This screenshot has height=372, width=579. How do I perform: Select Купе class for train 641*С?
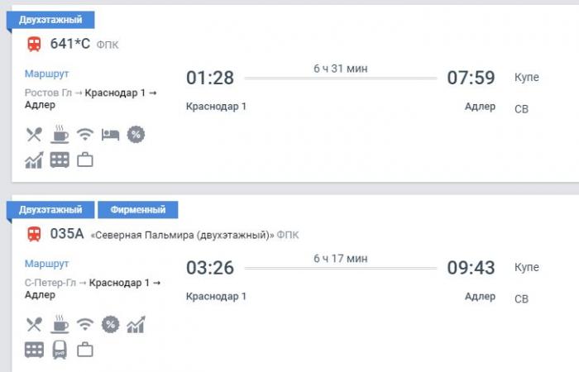click(527, 78)
